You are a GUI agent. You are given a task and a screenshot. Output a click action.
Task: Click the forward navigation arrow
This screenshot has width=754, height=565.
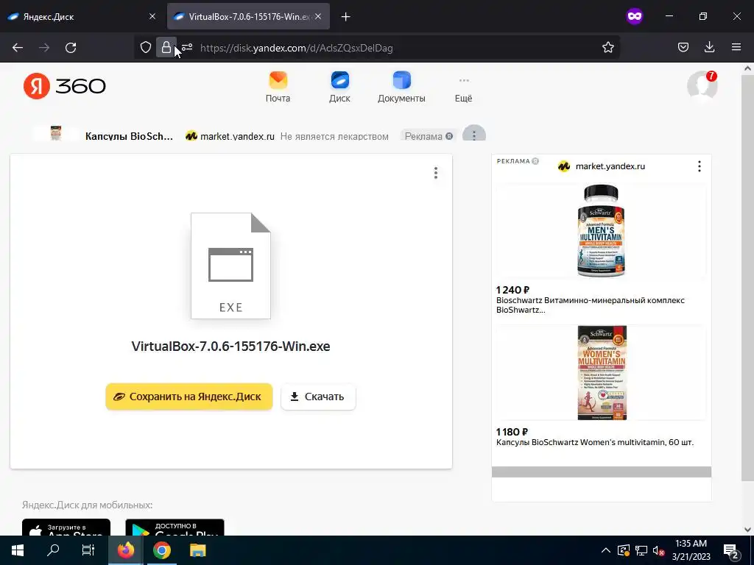click(44, 48)
